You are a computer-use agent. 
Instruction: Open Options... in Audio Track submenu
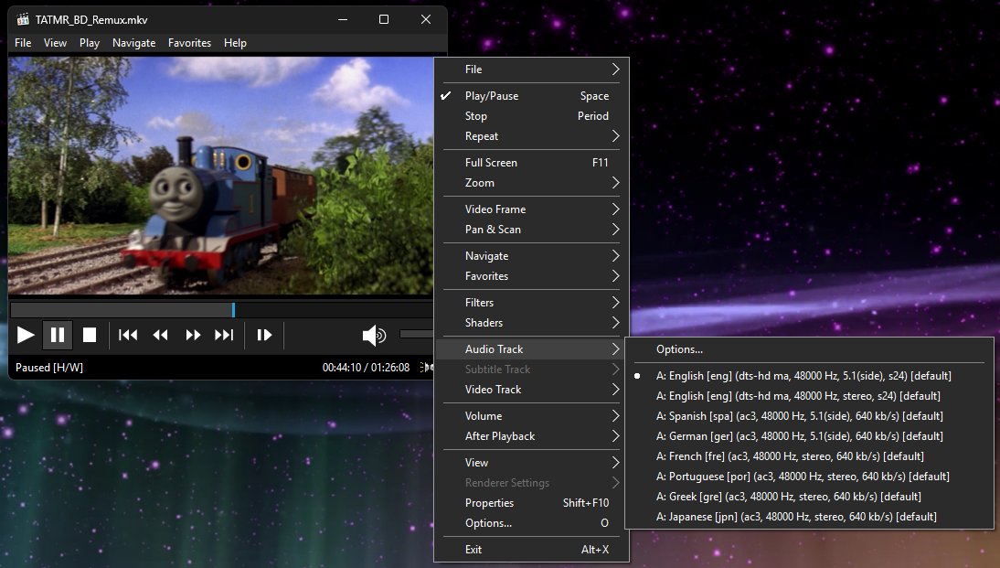(x=809, y=349)
